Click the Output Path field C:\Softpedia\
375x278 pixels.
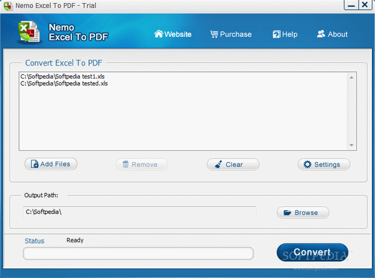(139, 212)
